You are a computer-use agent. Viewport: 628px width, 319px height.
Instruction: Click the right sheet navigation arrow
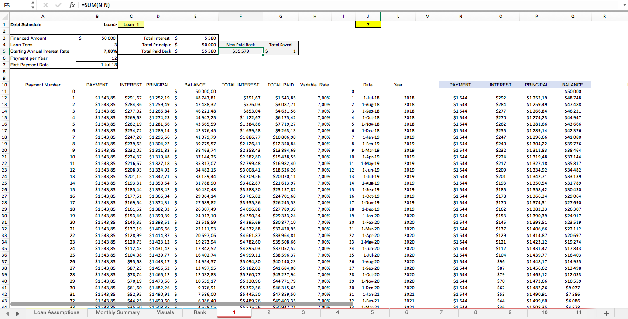tap(17, 312)
